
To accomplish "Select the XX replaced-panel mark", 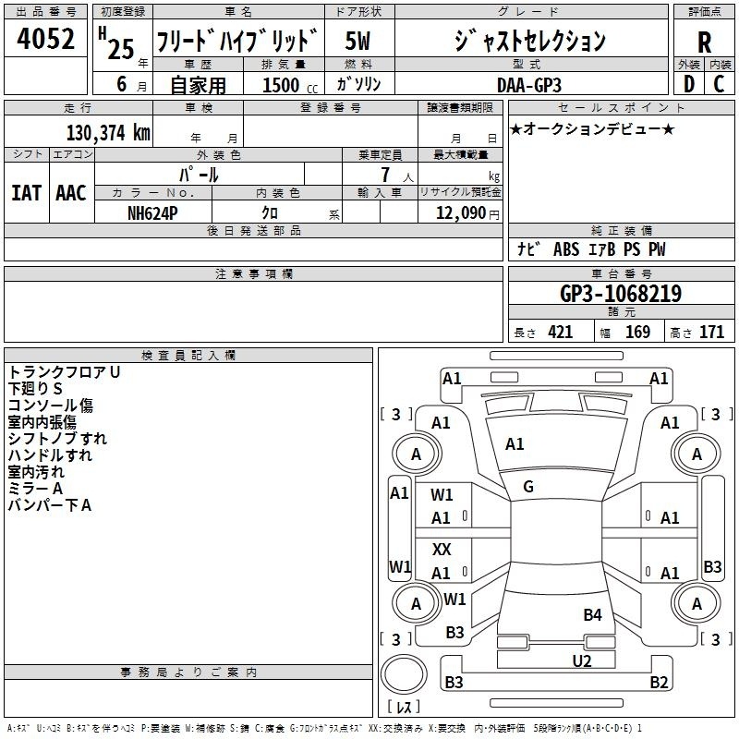I will click(x=442, y=550).
